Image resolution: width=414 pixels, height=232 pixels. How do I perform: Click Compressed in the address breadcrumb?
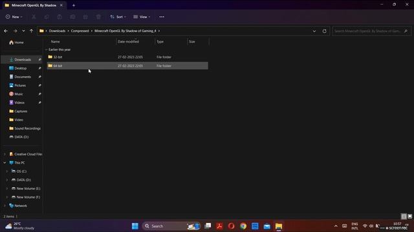tap(80, 31)
